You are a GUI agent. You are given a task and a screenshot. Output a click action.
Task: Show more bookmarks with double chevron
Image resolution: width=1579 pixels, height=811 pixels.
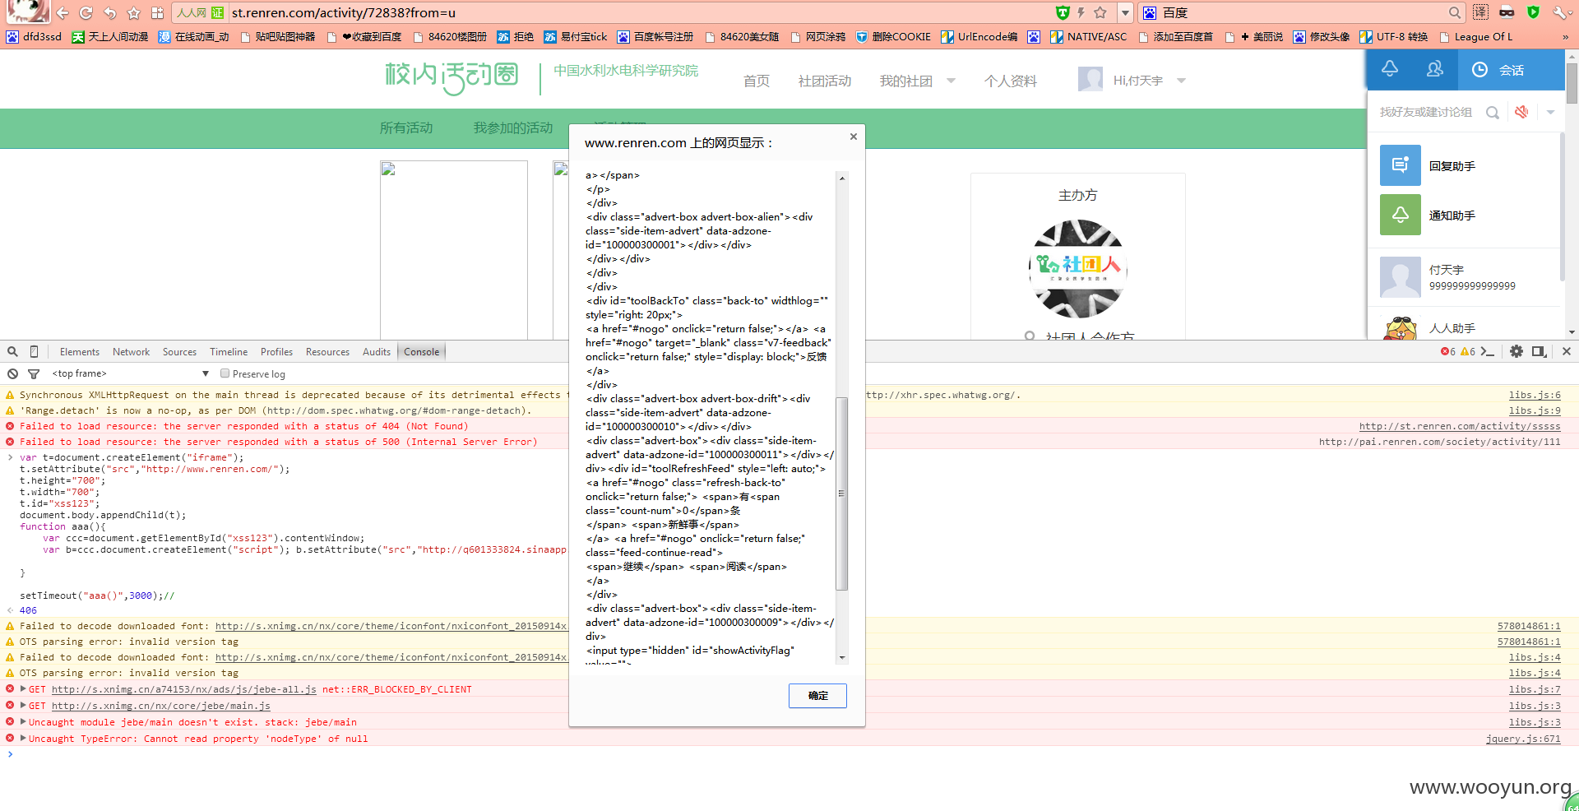(1565, 37)
